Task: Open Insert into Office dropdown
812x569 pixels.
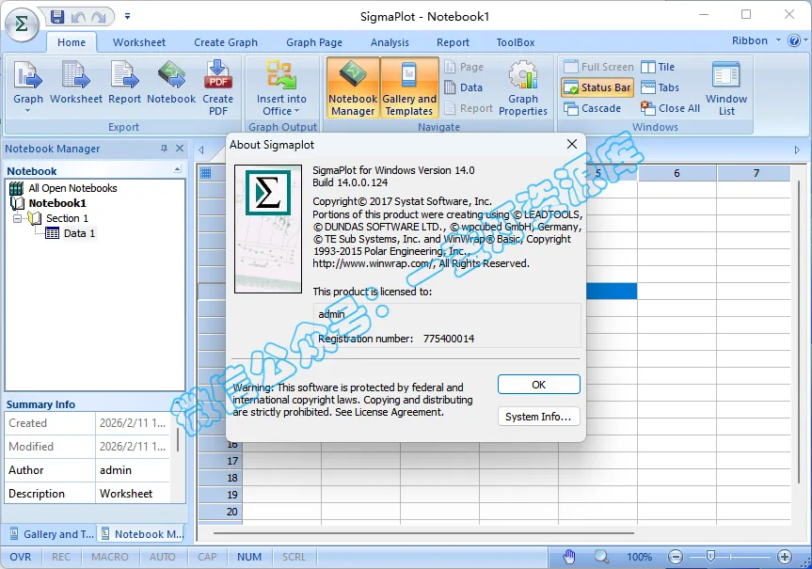Action: pyautogui.click(x=281, y=87)
